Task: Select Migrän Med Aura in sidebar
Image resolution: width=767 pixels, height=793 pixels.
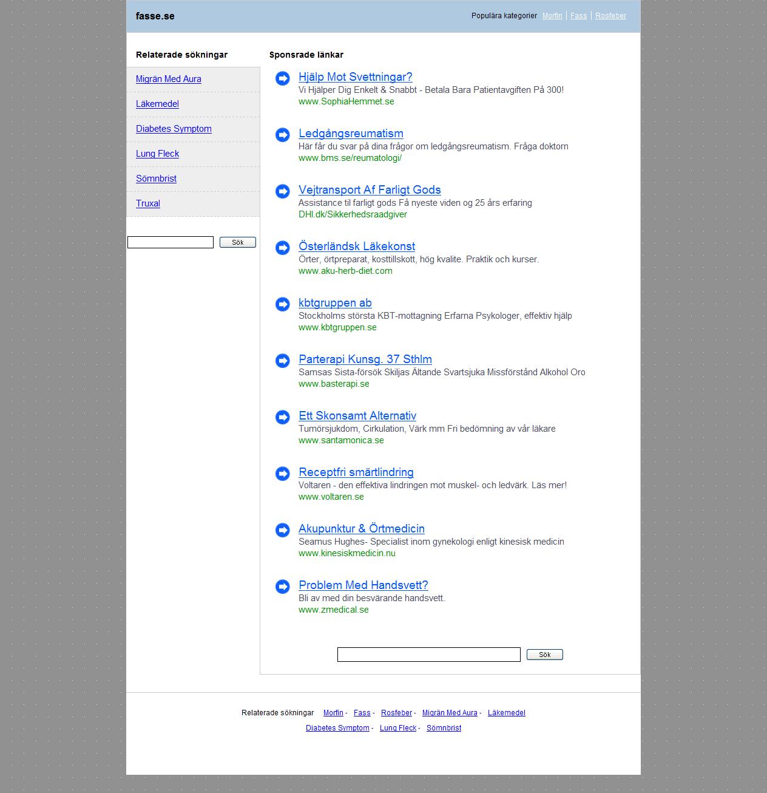Action: pos(169,79)
